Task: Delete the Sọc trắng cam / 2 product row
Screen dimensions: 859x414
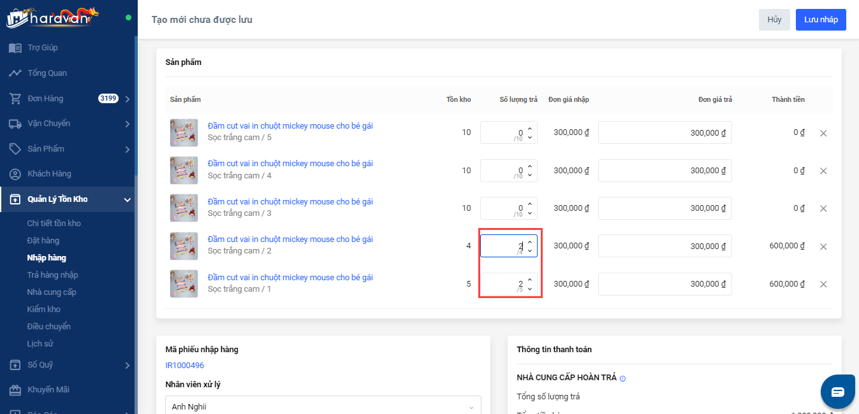Action: (x=823, y=246)
